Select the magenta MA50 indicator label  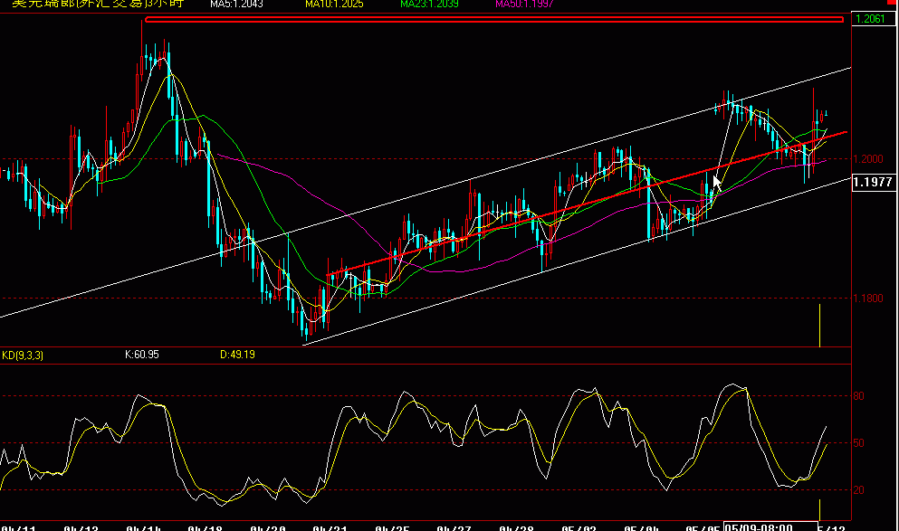(x=525, y=5)
